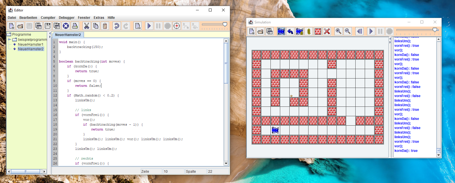Viewport: 455px width, 183px height.
Task: Enable the debugger with the bug crosshair icon
Action: [x=177, y=26]
